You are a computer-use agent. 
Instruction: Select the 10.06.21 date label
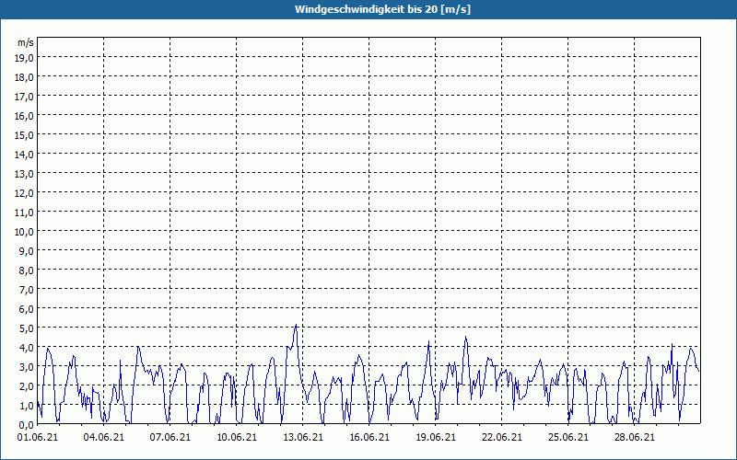click(x=237, y=438)
